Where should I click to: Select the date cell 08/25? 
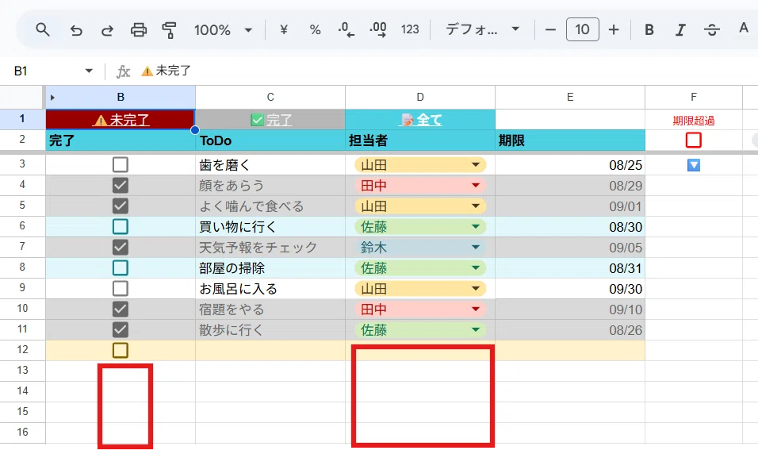coord(570,165)
